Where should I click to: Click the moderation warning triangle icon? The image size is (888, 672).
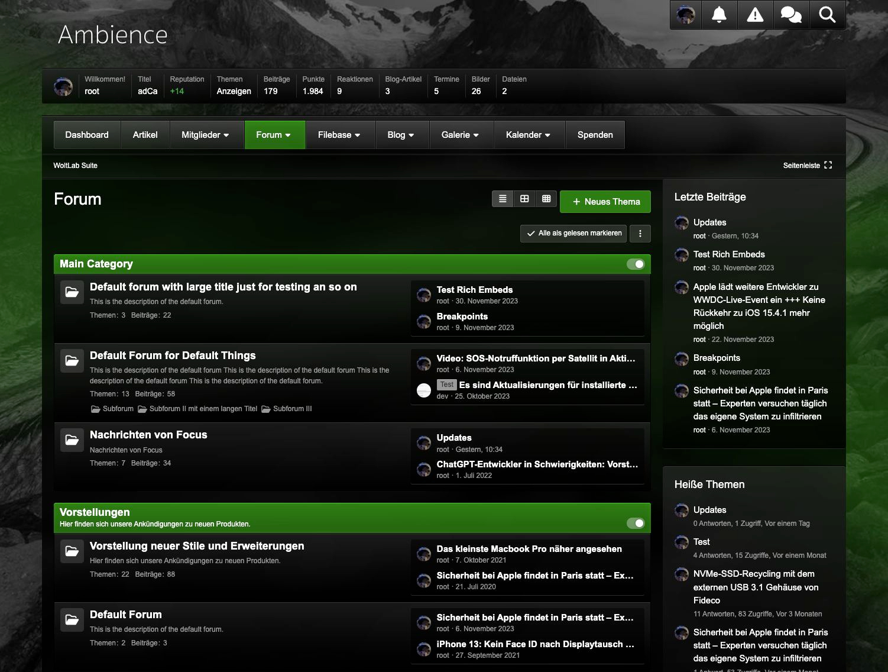pos(755,15)
